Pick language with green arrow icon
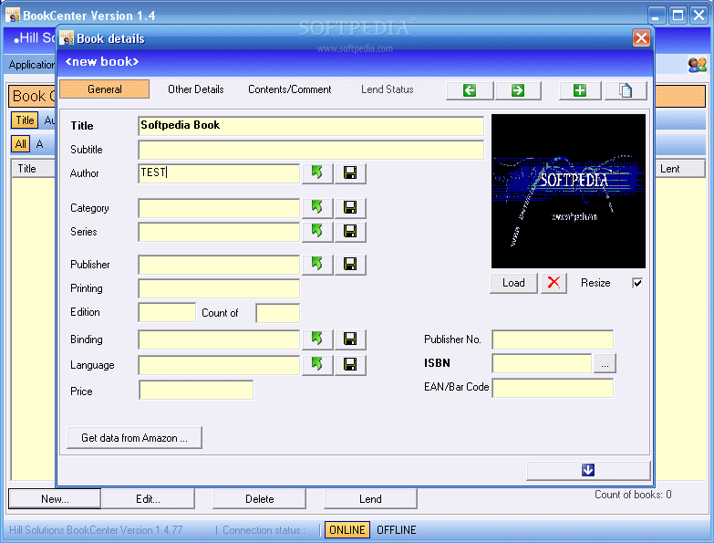Viewport: 714px width, 543px height. [317, 364]
